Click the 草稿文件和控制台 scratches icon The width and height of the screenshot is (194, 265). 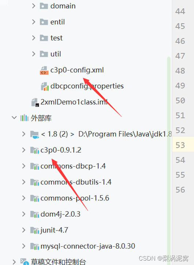tap(25, 262)
